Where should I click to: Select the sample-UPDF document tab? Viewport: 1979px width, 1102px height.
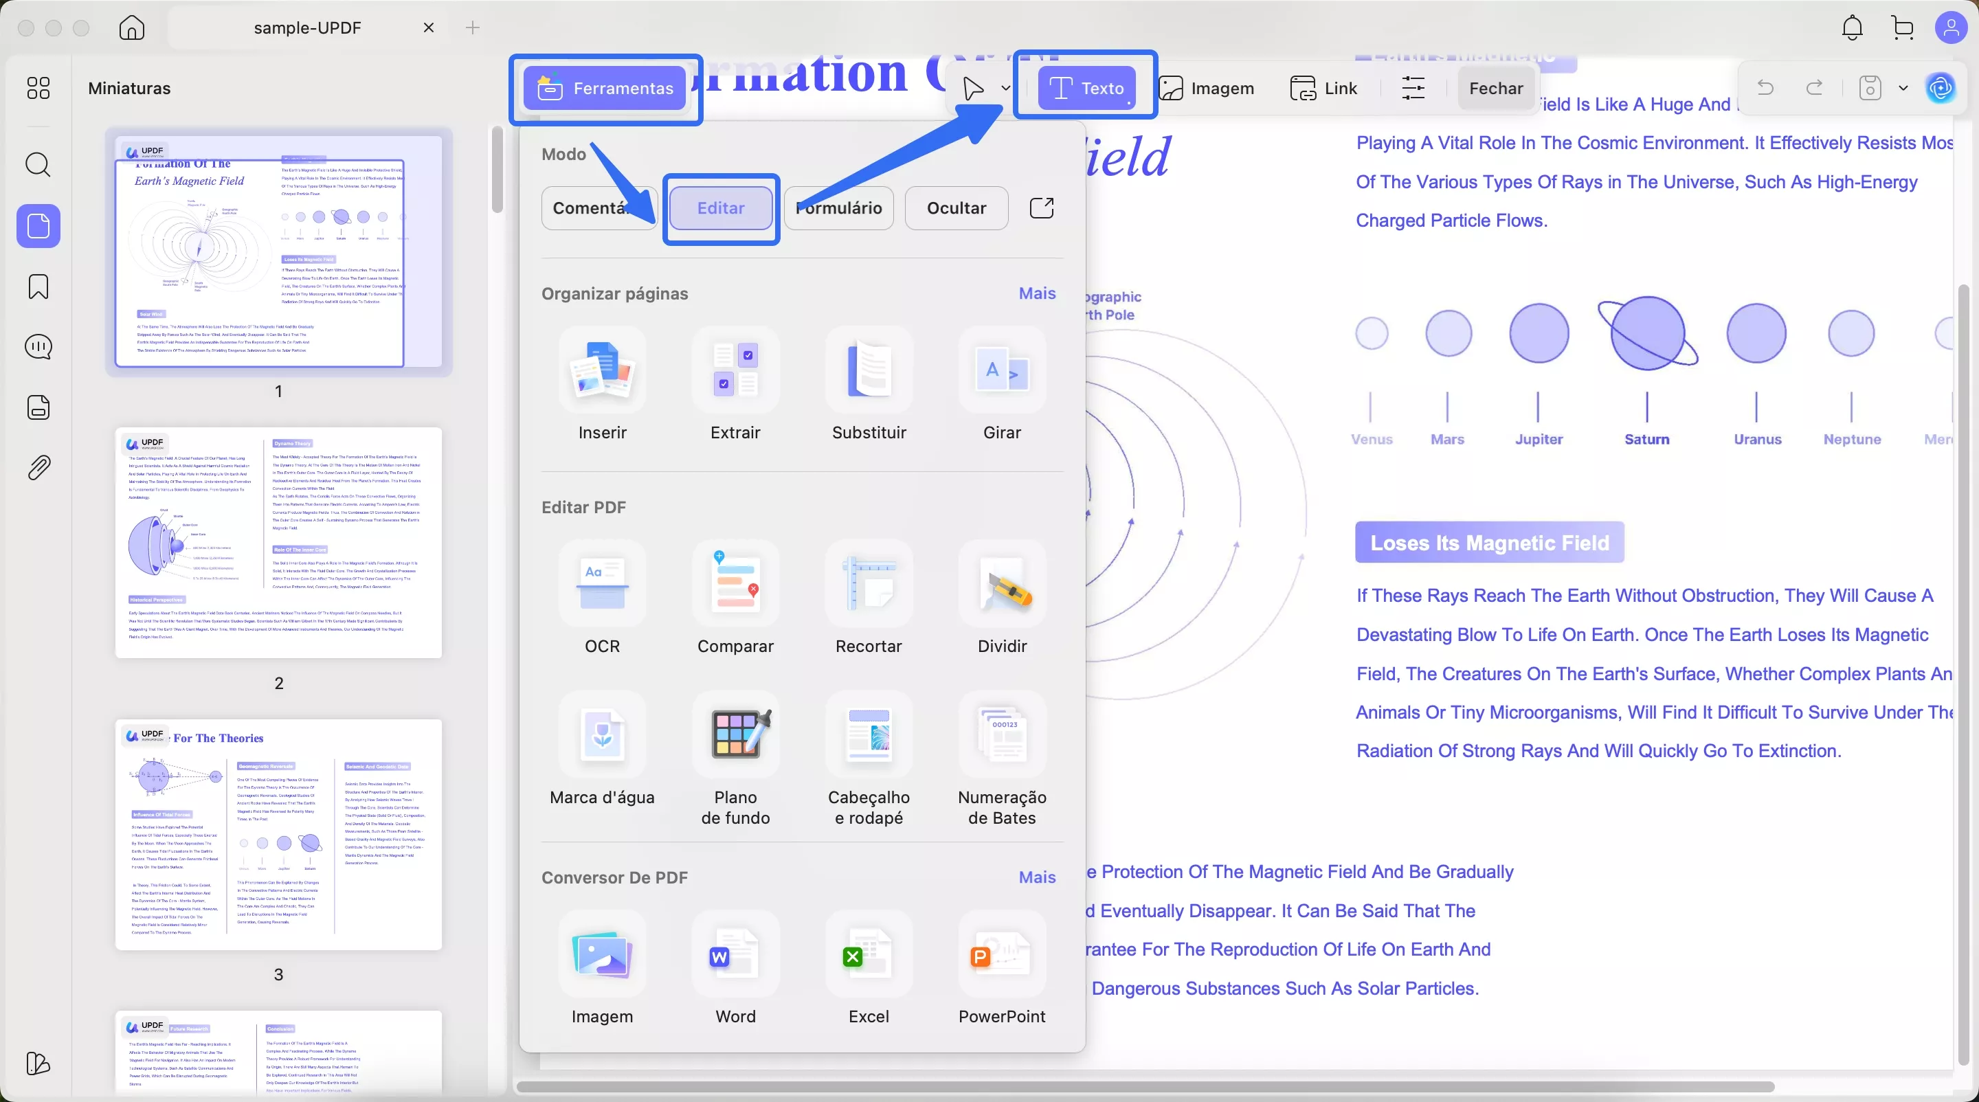tap(307, 27)
